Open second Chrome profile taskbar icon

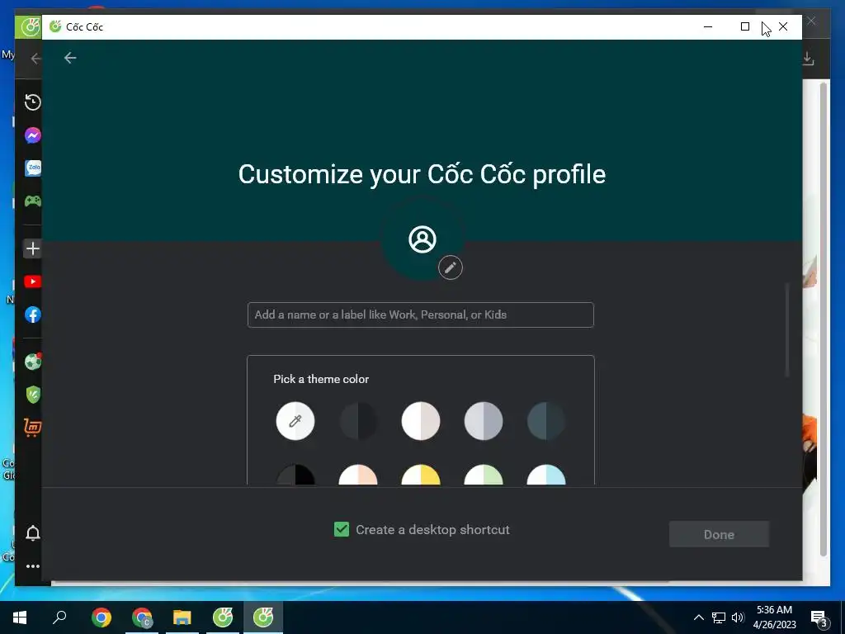click(142, 617)
